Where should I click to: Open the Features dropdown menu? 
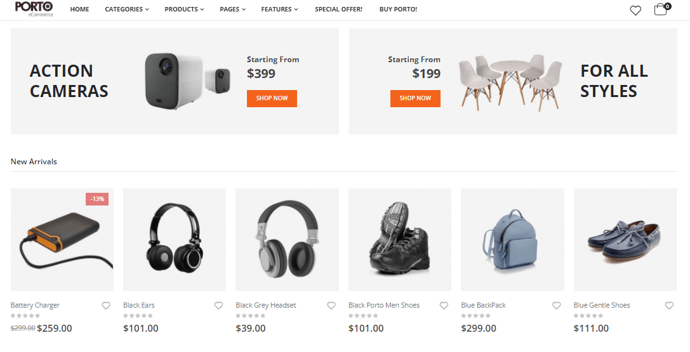[x=279, y=10]
